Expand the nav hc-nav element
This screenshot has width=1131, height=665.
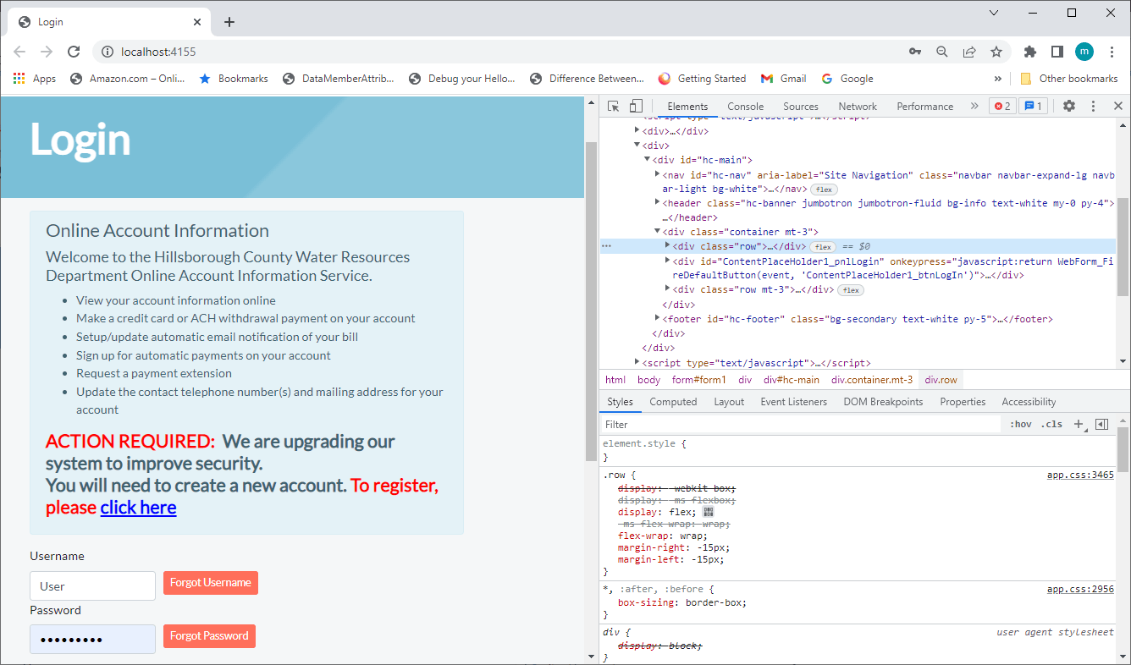[658, 174]
